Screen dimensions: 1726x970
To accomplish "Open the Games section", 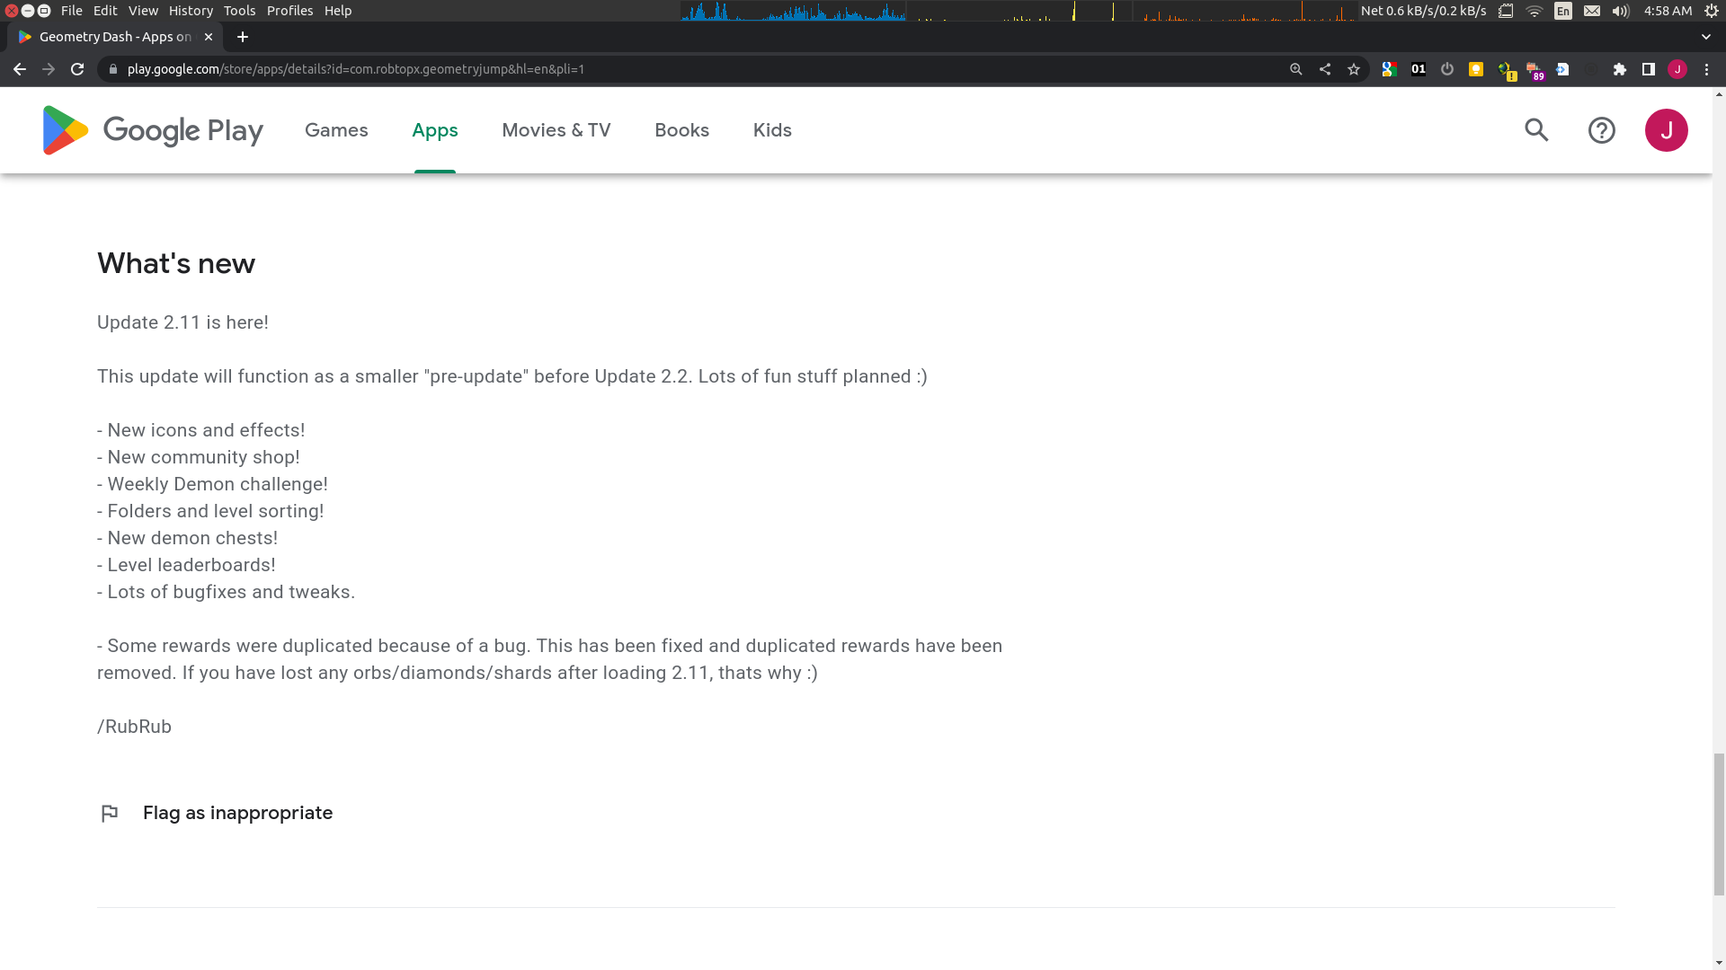I will point(336,130).
